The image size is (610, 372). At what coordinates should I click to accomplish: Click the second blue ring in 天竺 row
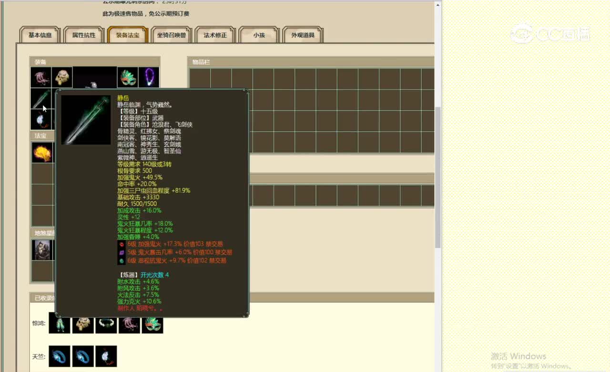point(83,356)
